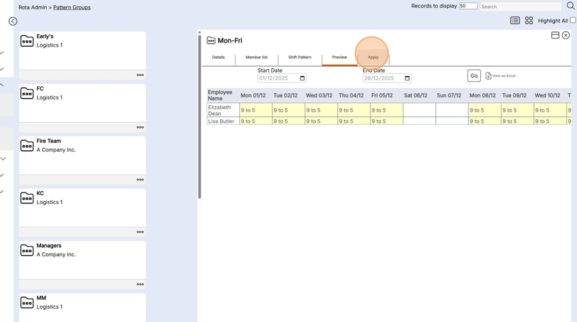Click the End Date input field

click(x=387, y=78)
